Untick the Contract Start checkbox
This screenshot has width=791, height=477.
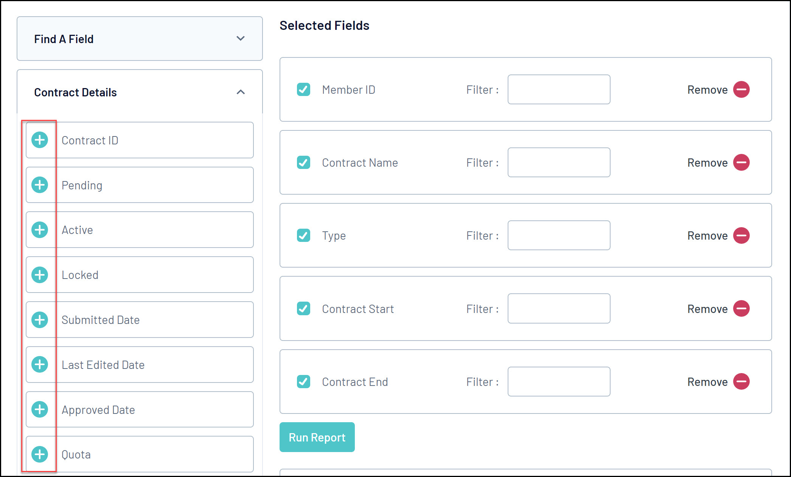coord(303,308)
